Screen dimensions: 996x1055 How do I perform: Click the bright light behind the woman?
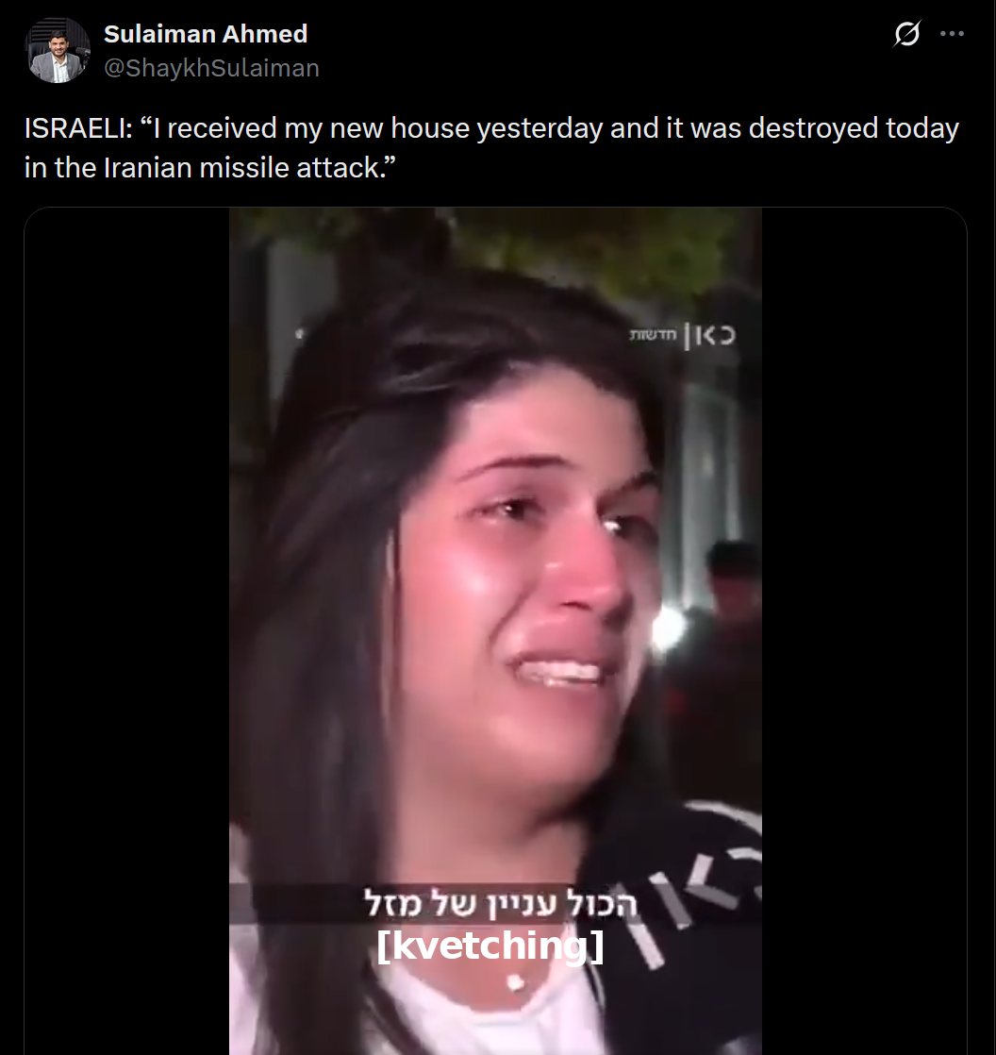668,628
